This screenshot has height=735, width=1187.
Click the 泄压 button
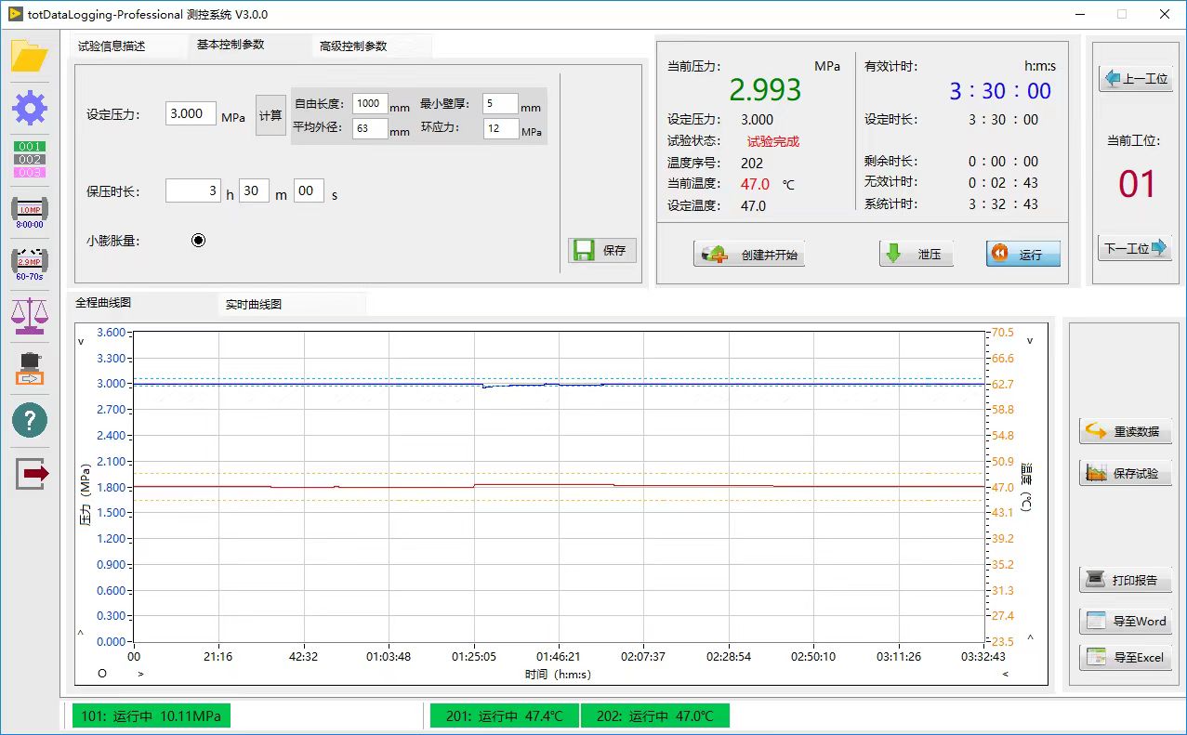coord(917,254)
